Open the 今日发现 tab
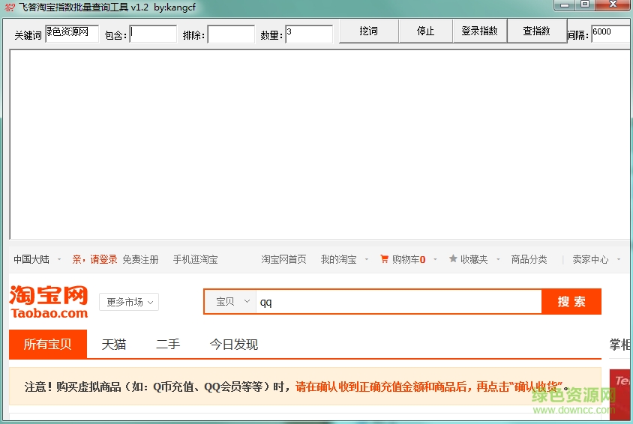Viewport: 633px width, 424px height. (x=233, y=345)
